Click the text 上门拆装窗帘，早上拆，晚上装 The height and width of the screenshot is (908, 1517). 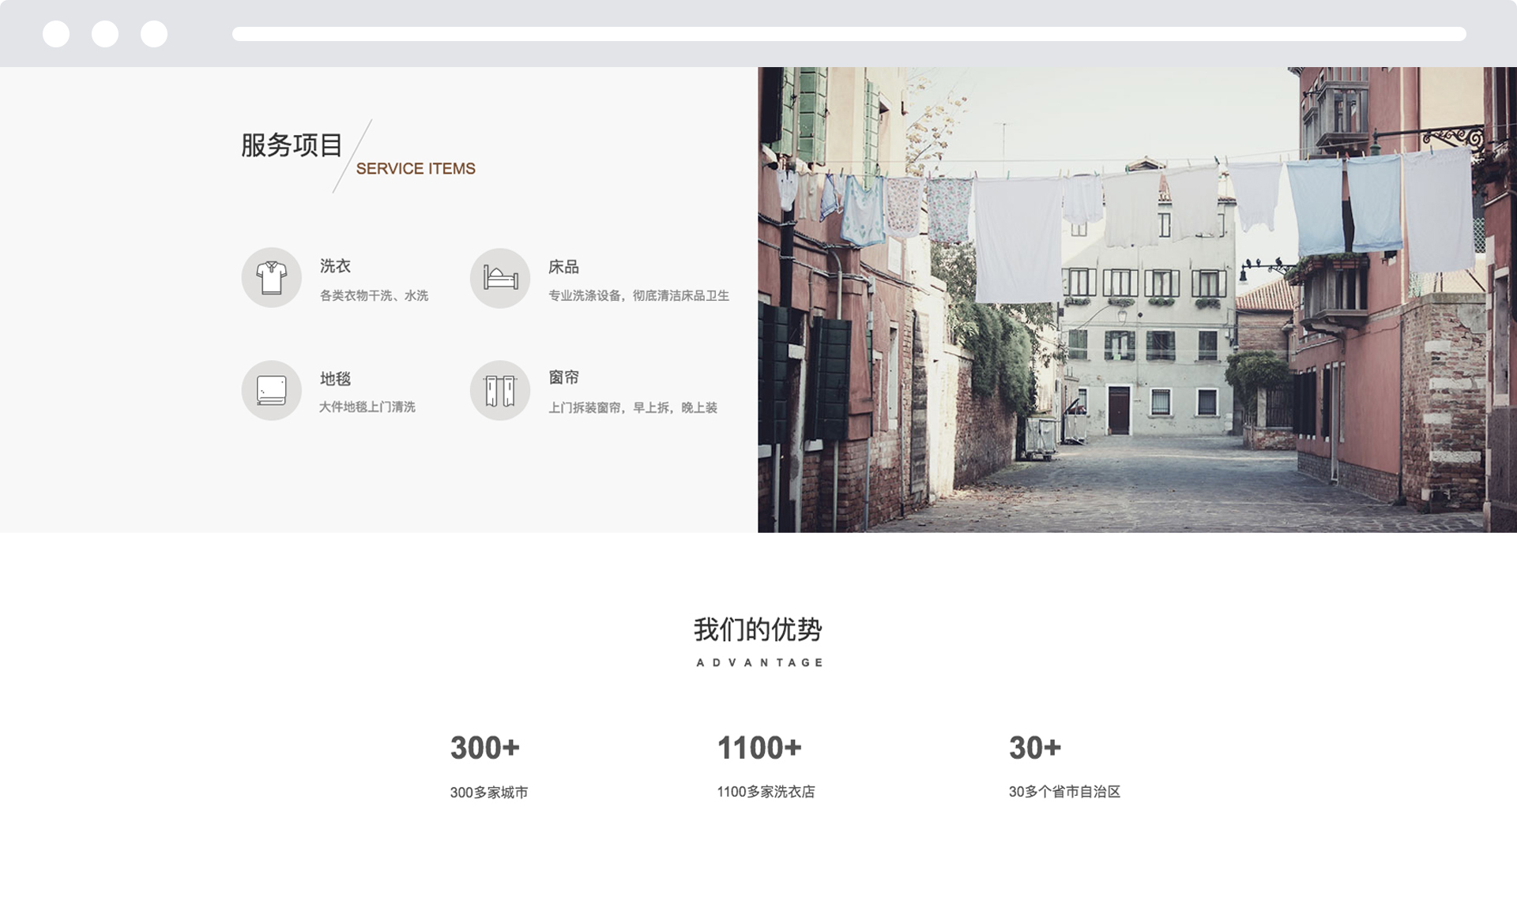[633, 407]
